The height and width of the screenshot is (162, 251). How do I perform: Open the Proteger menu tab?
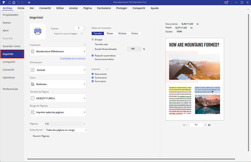(x=122, y=8)
